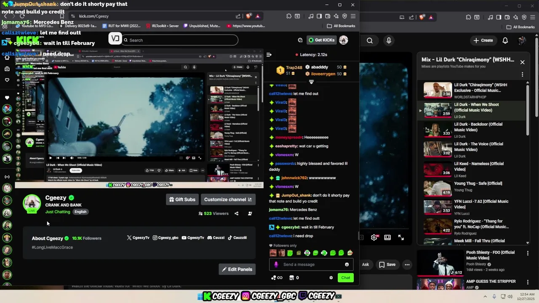Image resolution: width=539 pixels, height=303 pixels.
Task: Open Cgeezy_gbc Instagram link
Action: (165, 238)
